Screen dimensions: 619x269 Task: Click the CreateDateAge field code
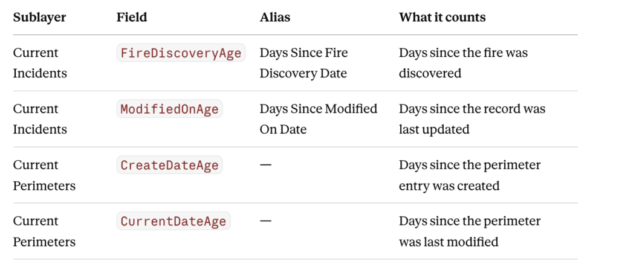click(x=169, y=165)
